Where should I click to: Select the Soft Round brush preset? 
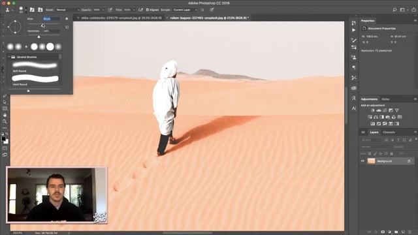[x=35, y=67]
